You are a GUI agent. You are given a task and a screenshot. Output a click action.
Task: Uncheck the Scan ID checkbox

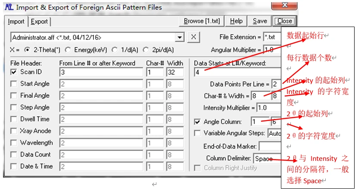tap(13, 72)
